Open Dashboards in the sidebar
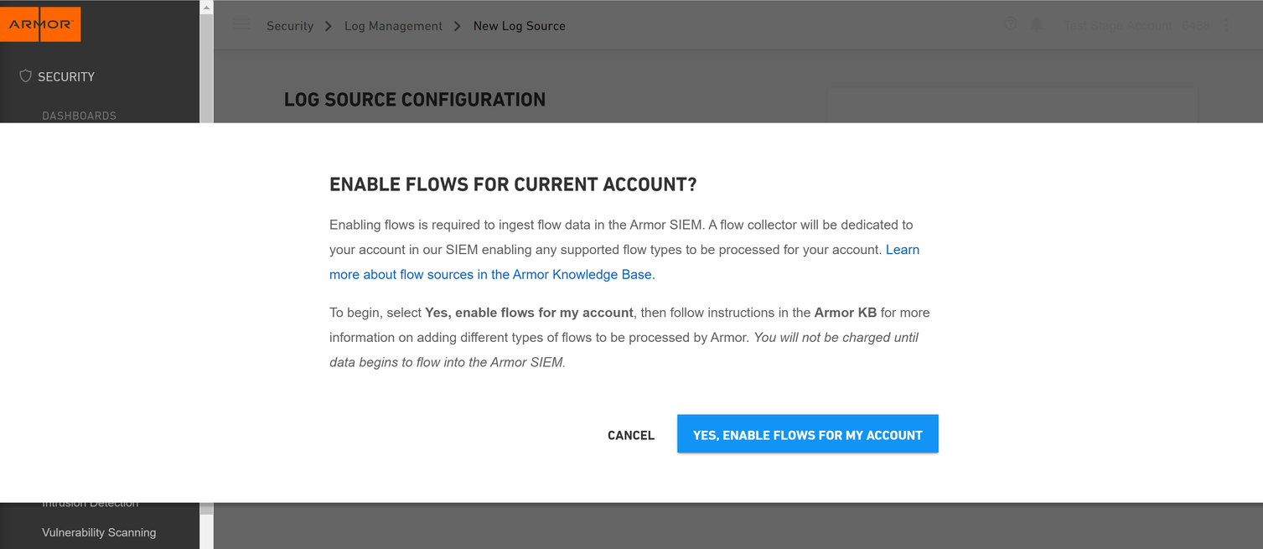The height and width of the screenshot is (549, 1263). click(80, 116)
